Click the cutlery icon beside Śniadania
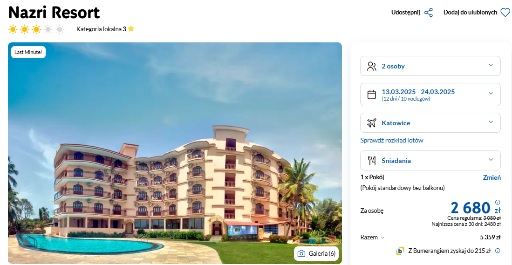Screen dimensions: 512x265 click(x=372, y=161)
